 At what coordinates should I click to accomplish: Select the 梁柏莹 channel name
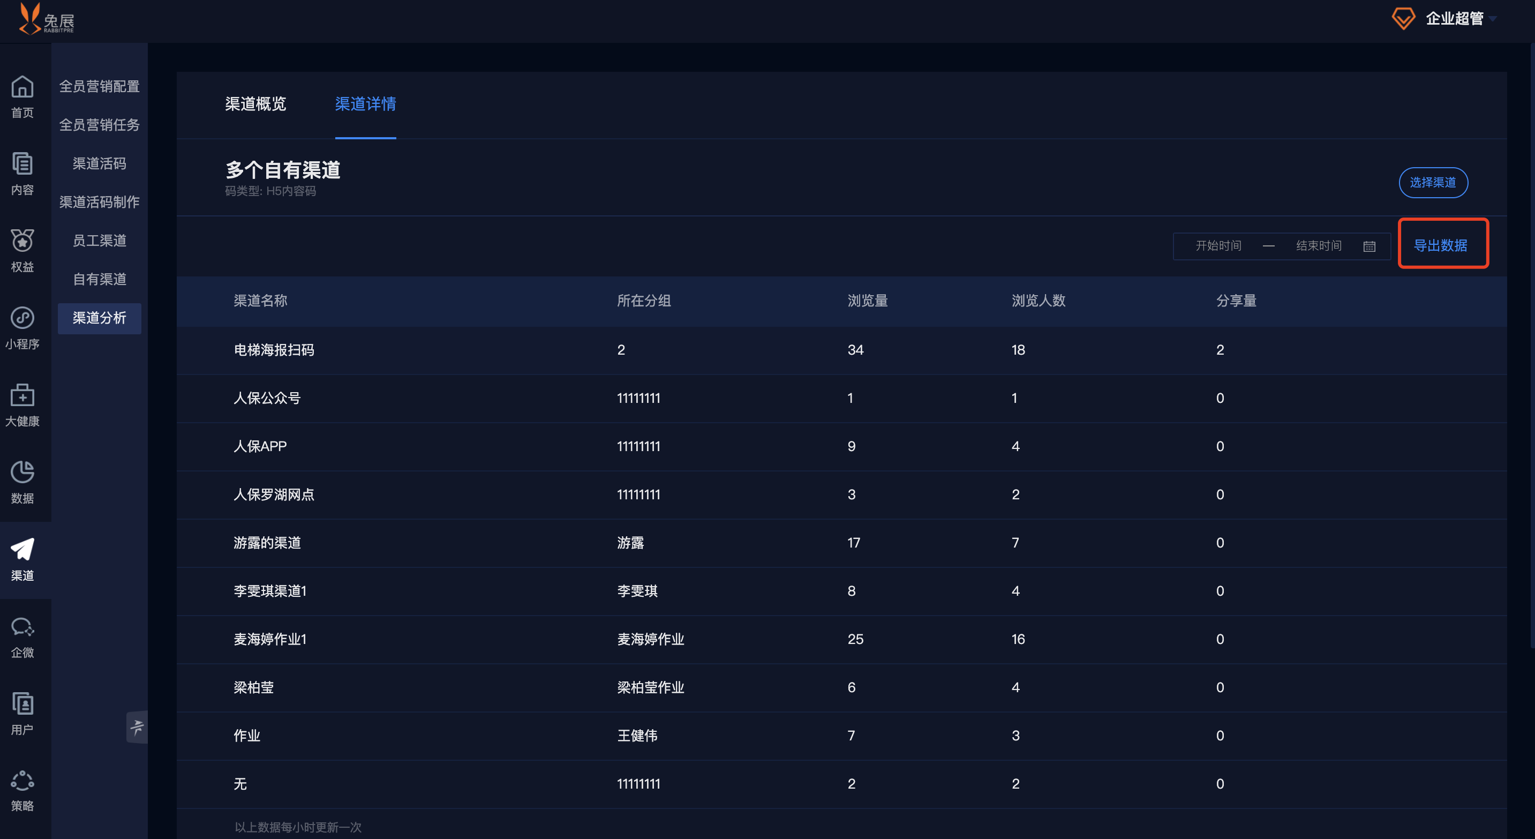[x=253, y=687]
